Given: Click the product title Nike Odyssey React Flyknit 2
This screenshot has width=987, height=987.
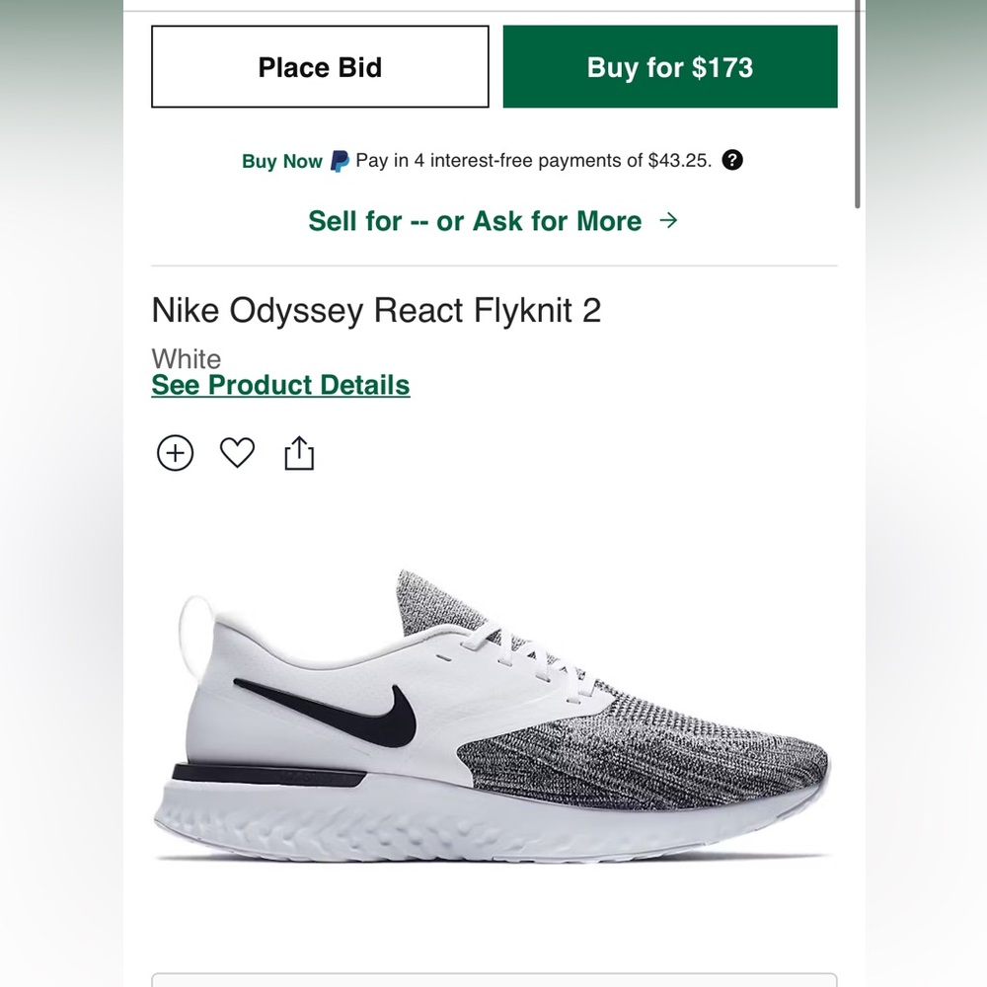Looking at the screenshot, I should click(376, 310).
